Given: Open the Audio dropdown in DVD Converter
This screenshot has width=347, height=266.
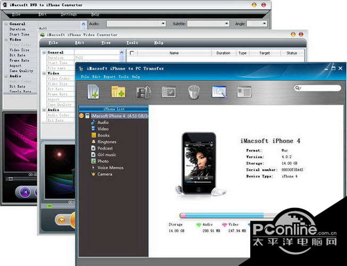Looking at the screenshot, I should [x=137, y=23].
